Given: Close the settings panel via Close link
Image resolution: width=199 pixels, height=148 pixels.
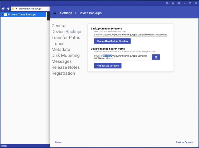Looking at the screenshot, I should 58,142.
